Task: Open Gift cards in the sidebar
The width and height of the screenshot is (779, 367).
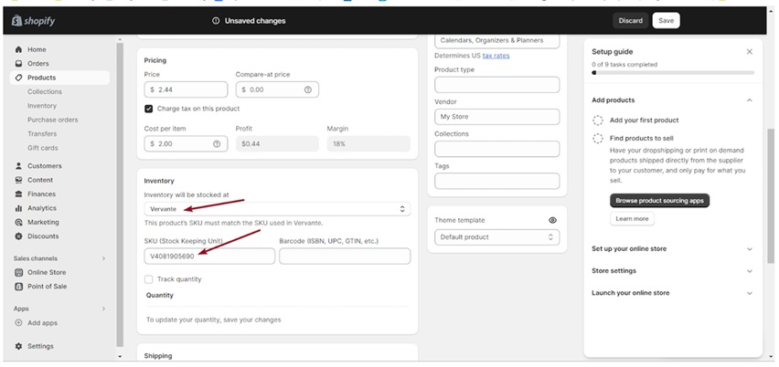Action: pyautogui.click(x=43, y=148)
